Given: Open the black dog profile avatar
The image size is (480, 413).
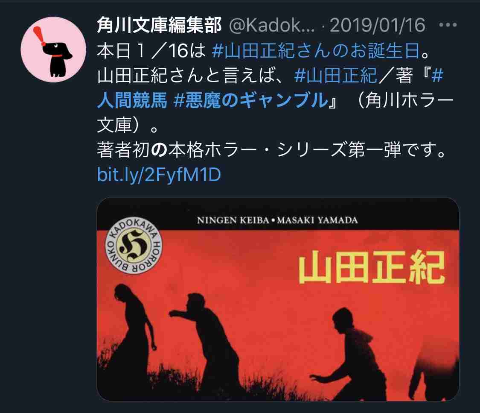Looking at the screenshot, I should point(53,49).
